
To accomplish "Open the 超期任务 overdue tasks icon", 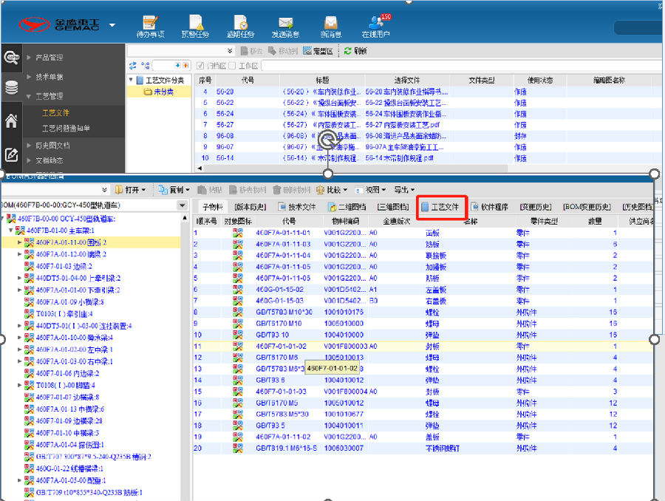I will pos(240,24).
